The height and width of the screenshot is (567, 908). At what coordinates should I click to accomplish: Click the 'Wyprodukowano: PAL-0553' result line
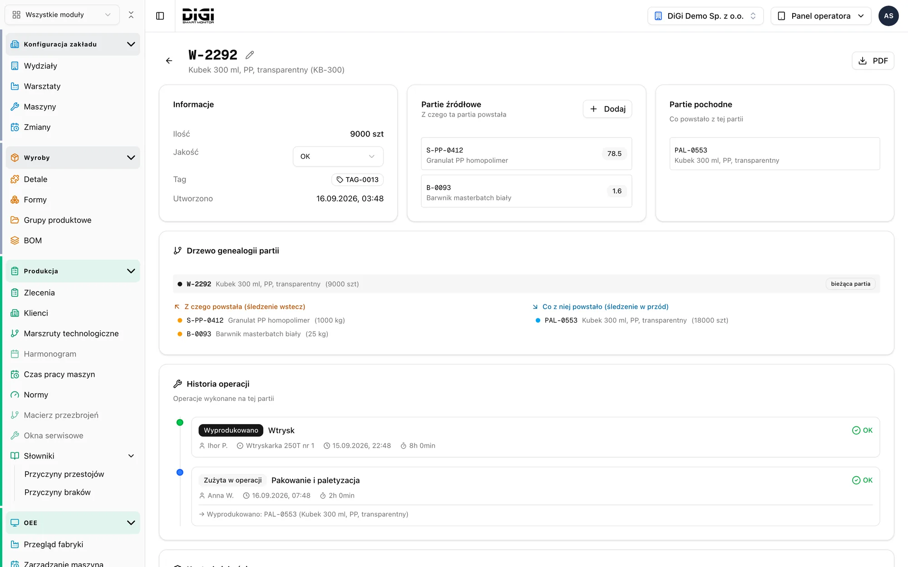[304, 514]
